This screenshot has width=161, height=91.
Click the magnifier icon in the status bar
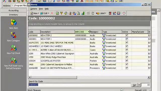coord(121,90)
